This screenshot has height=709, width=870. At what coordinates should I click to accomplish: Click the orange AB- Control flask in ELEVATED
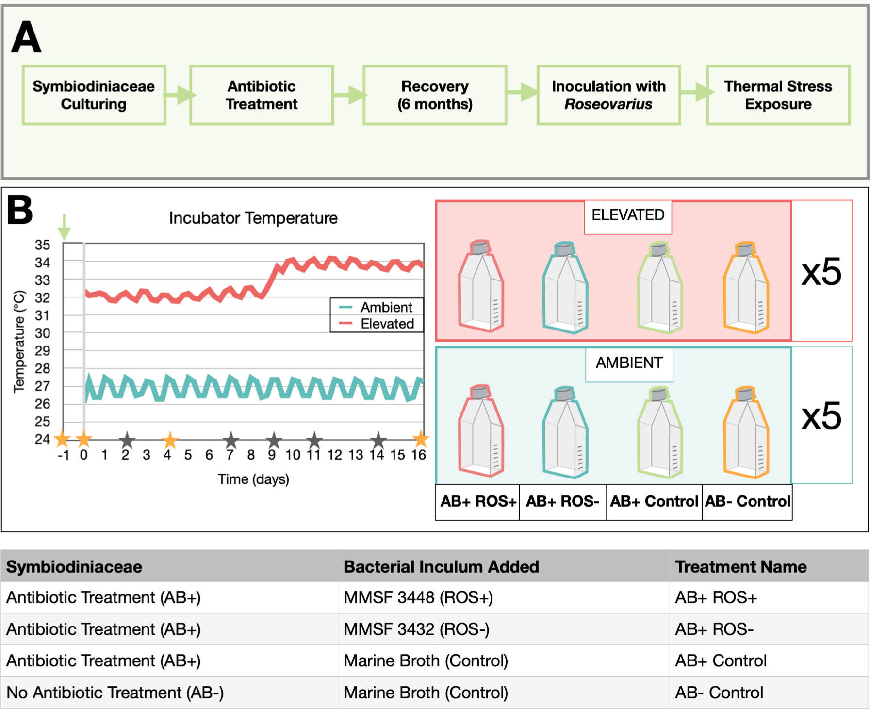pos(746,287)
